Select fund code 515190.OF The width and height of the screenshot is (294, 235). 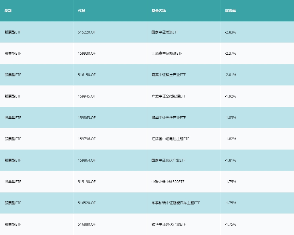point(87,182)
